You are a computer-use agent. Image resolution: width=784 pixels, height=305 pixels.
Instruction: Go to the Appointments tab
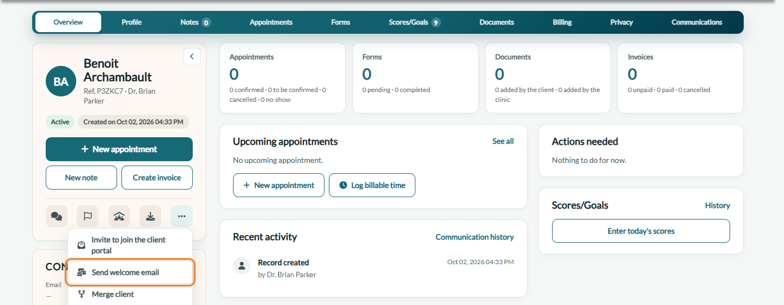(x=271, y=22)
